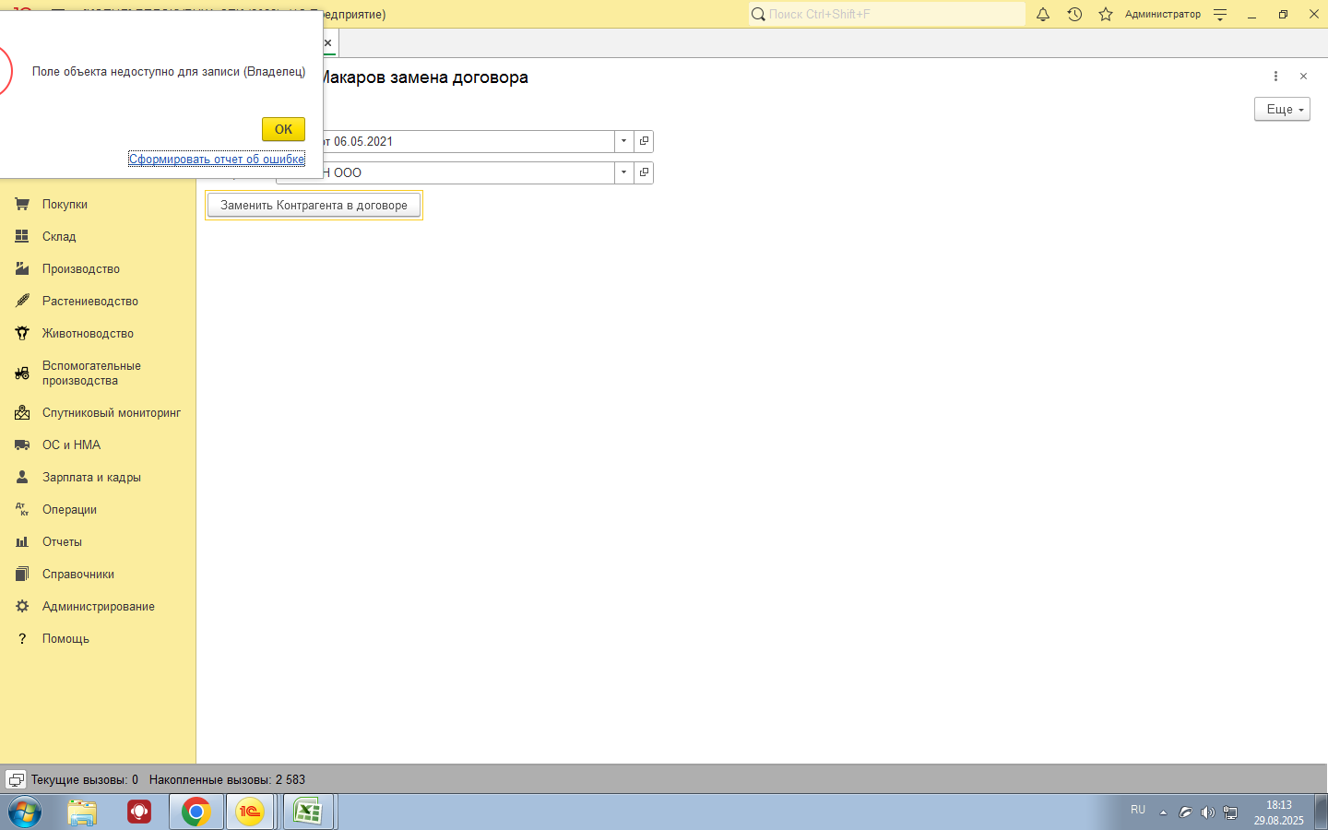Click Сформировать отчет об ошибке link
The width and height of the screenshot is (1328, 830).
217,160
